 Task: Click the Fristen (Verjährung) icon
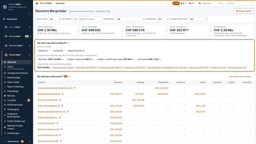point(5,121)
